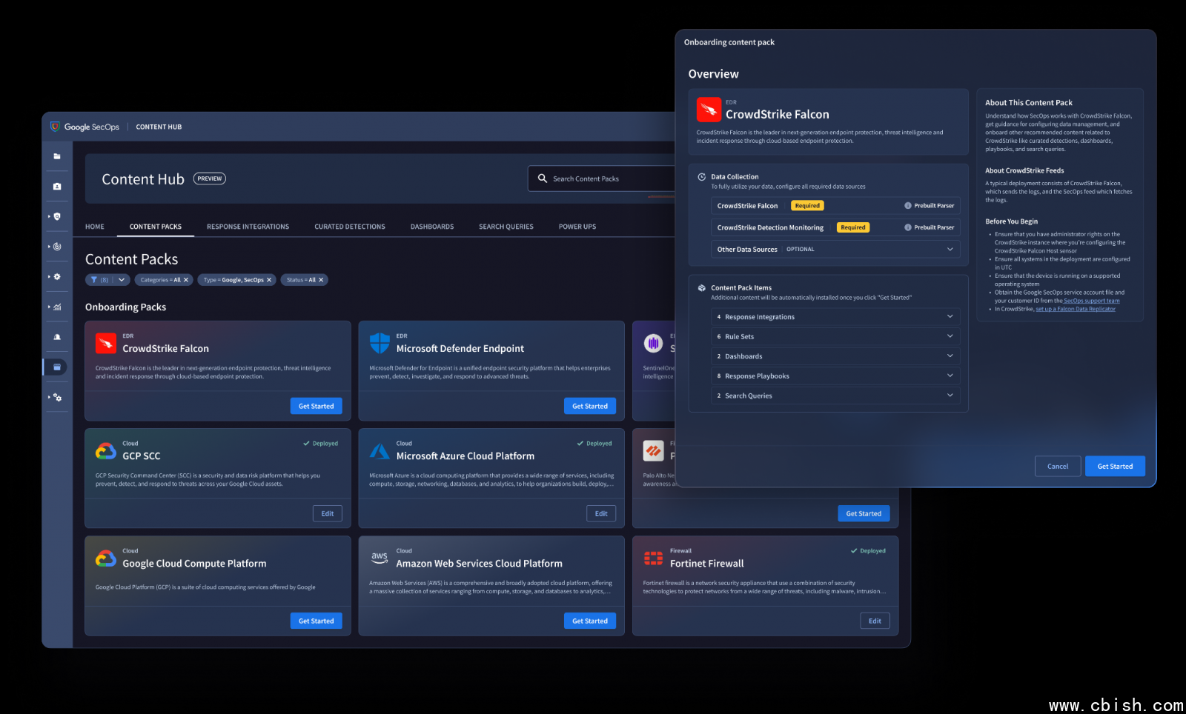Click the Microsoft Defender Endpoint shield logo
This screenshot has height=714, width=1186.
[380, 343]
